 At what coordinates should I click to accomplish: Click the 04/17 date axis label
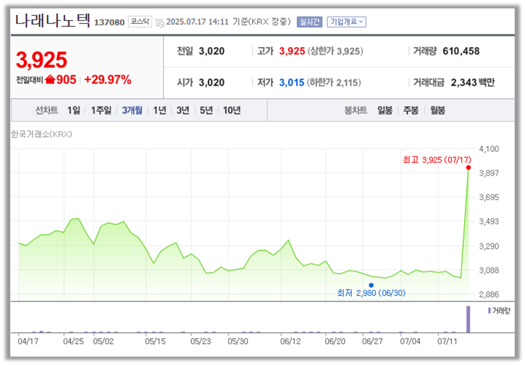[28, 341]
